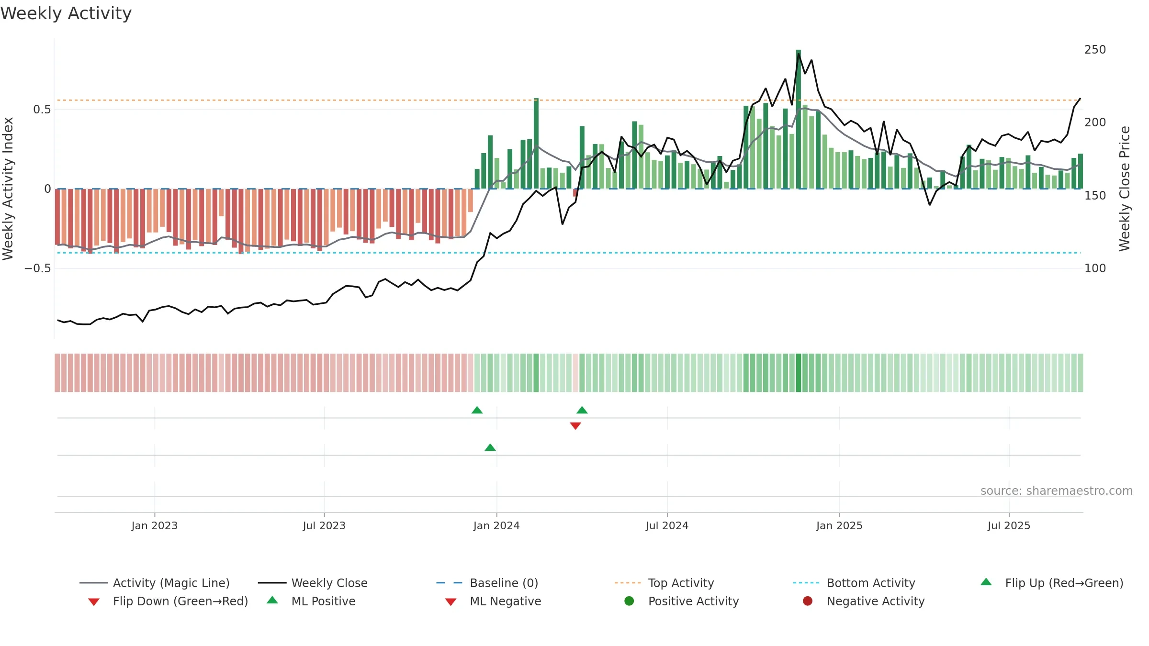Viewport: 1149px width, 646px height.
Task: Click the Weekly Activity Index axis title
Action: pos(8,189)
